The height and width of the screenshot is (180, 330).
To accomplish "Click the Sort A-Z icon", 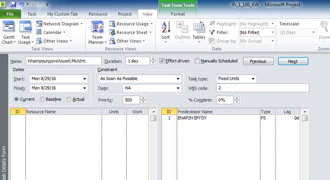I will click(166, 27).
